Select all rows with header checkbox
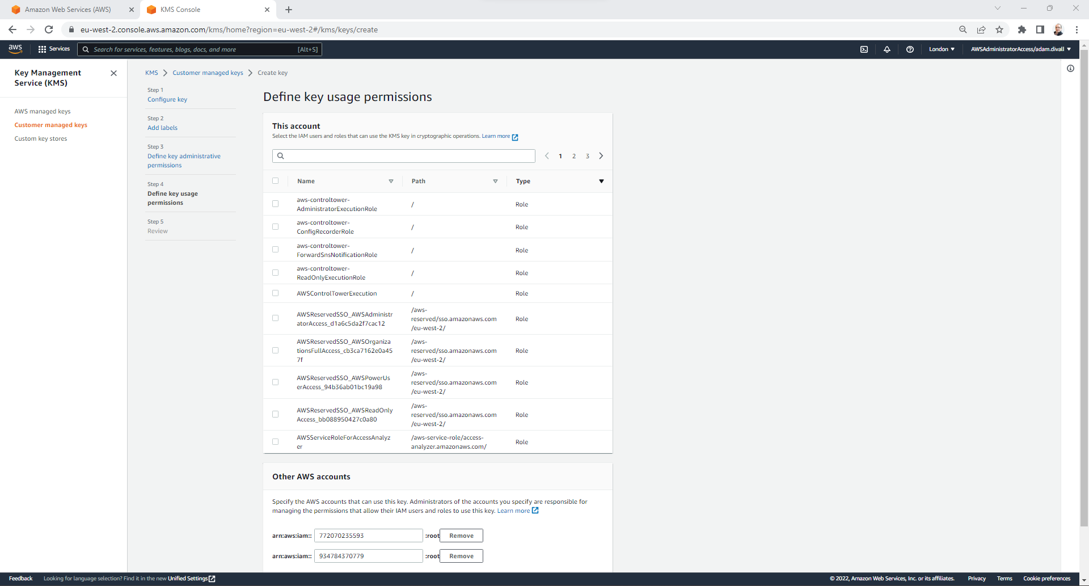 pos(276,181)
